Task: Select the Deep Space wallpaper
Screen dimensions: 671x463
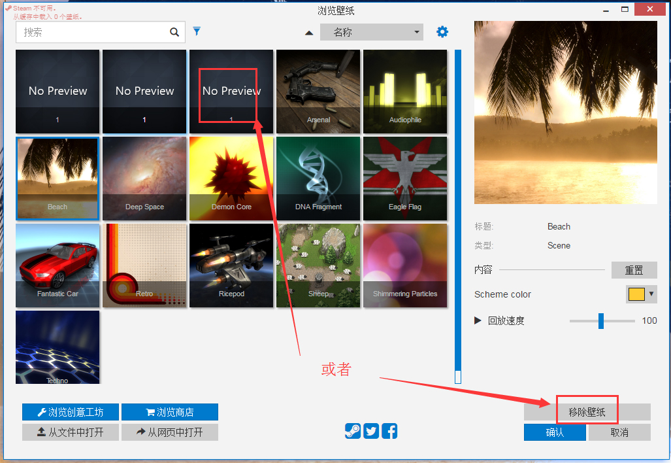Action: tap(144, 179)
